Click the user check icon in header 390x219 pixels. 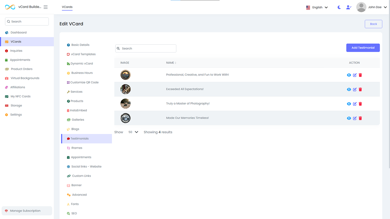coord(349,7)
